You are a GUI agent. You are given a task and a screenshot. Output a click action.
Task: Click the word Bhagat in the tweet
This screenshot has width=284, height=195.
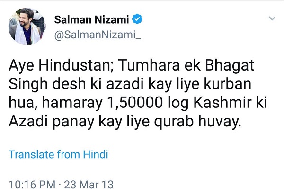212,69
